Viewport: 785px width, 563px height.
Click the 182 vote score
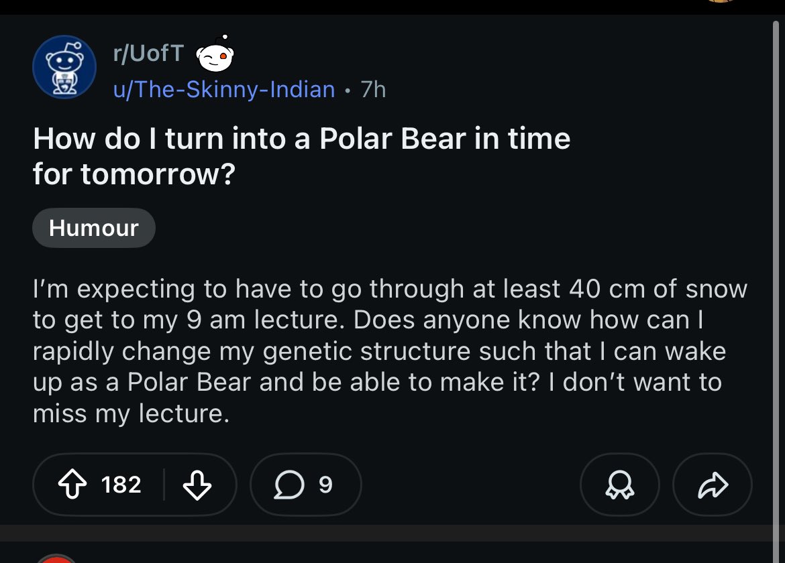coord(121,485)
